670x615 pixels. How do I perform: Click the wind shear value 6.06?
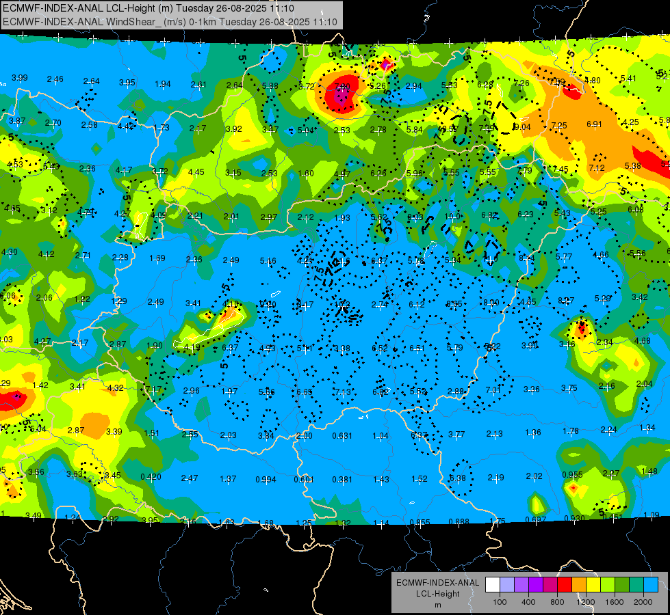(8, 296)
